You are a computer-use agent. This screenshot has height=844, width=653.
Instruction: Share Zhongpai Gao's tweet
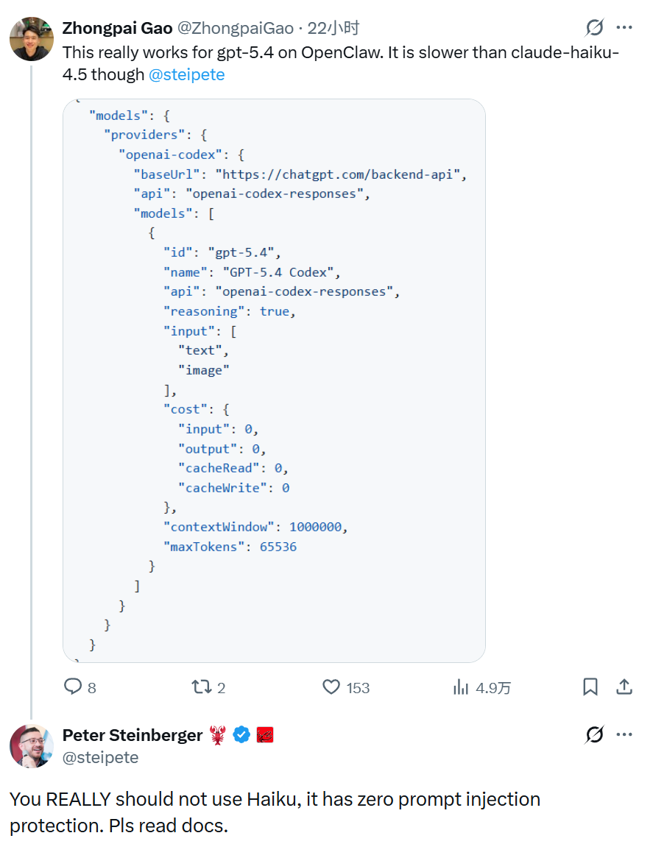click(x=624, y=687)
